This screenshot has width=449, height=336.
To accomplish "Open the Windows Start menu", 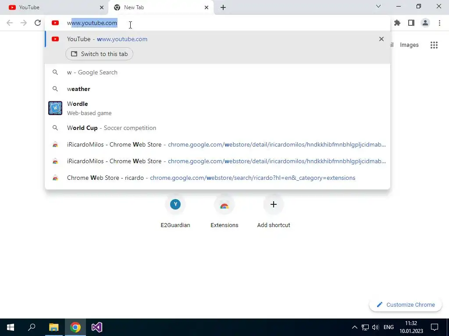I will click(x=11, y=327).
